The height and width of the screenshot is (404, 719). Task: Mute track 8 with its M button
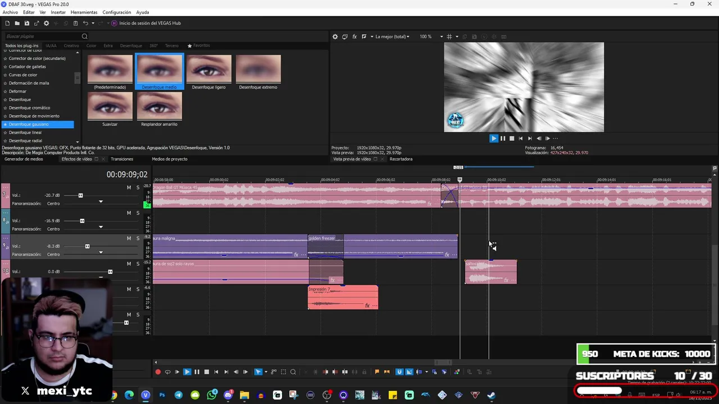[x=129, y=213]
